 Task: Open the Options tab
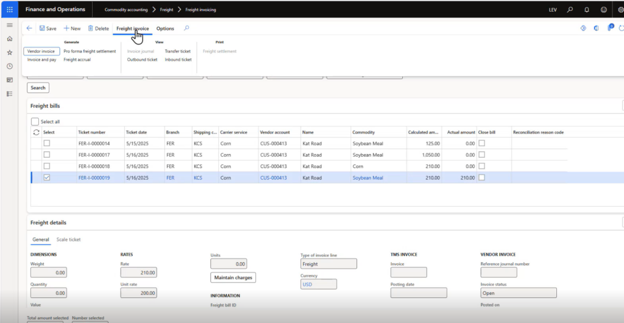pos(165,29)
